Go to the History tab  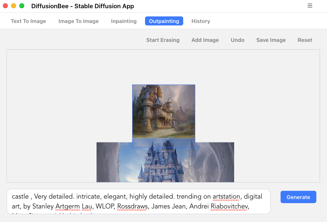coord(200,21)
